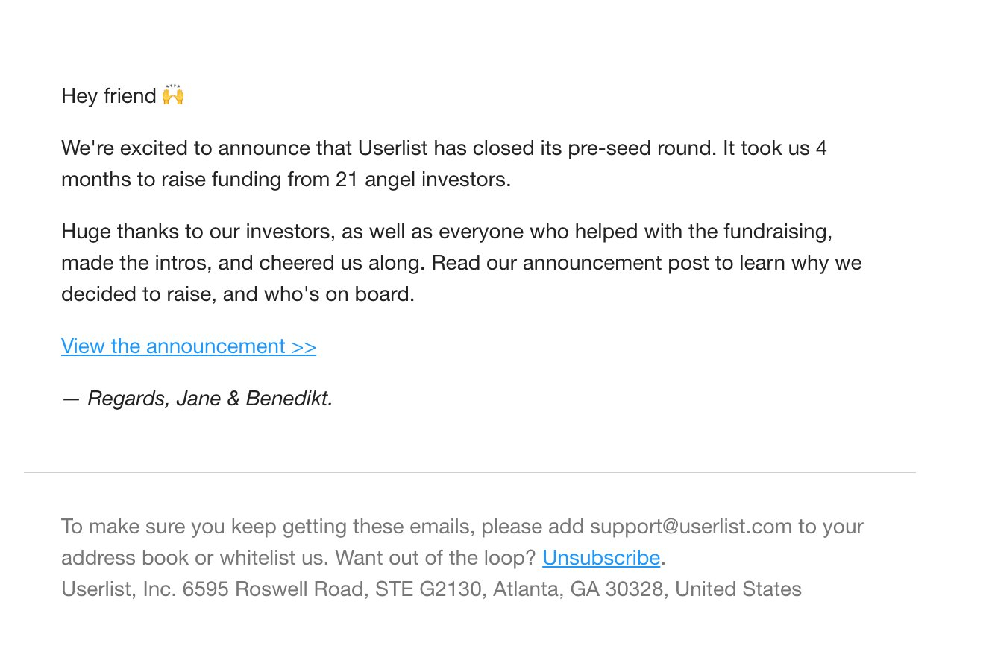Viewport: 992px width, 666px height.
Task: Click the "Regards, Jane & Benedikt" signature
Action: tap(210, 399)
